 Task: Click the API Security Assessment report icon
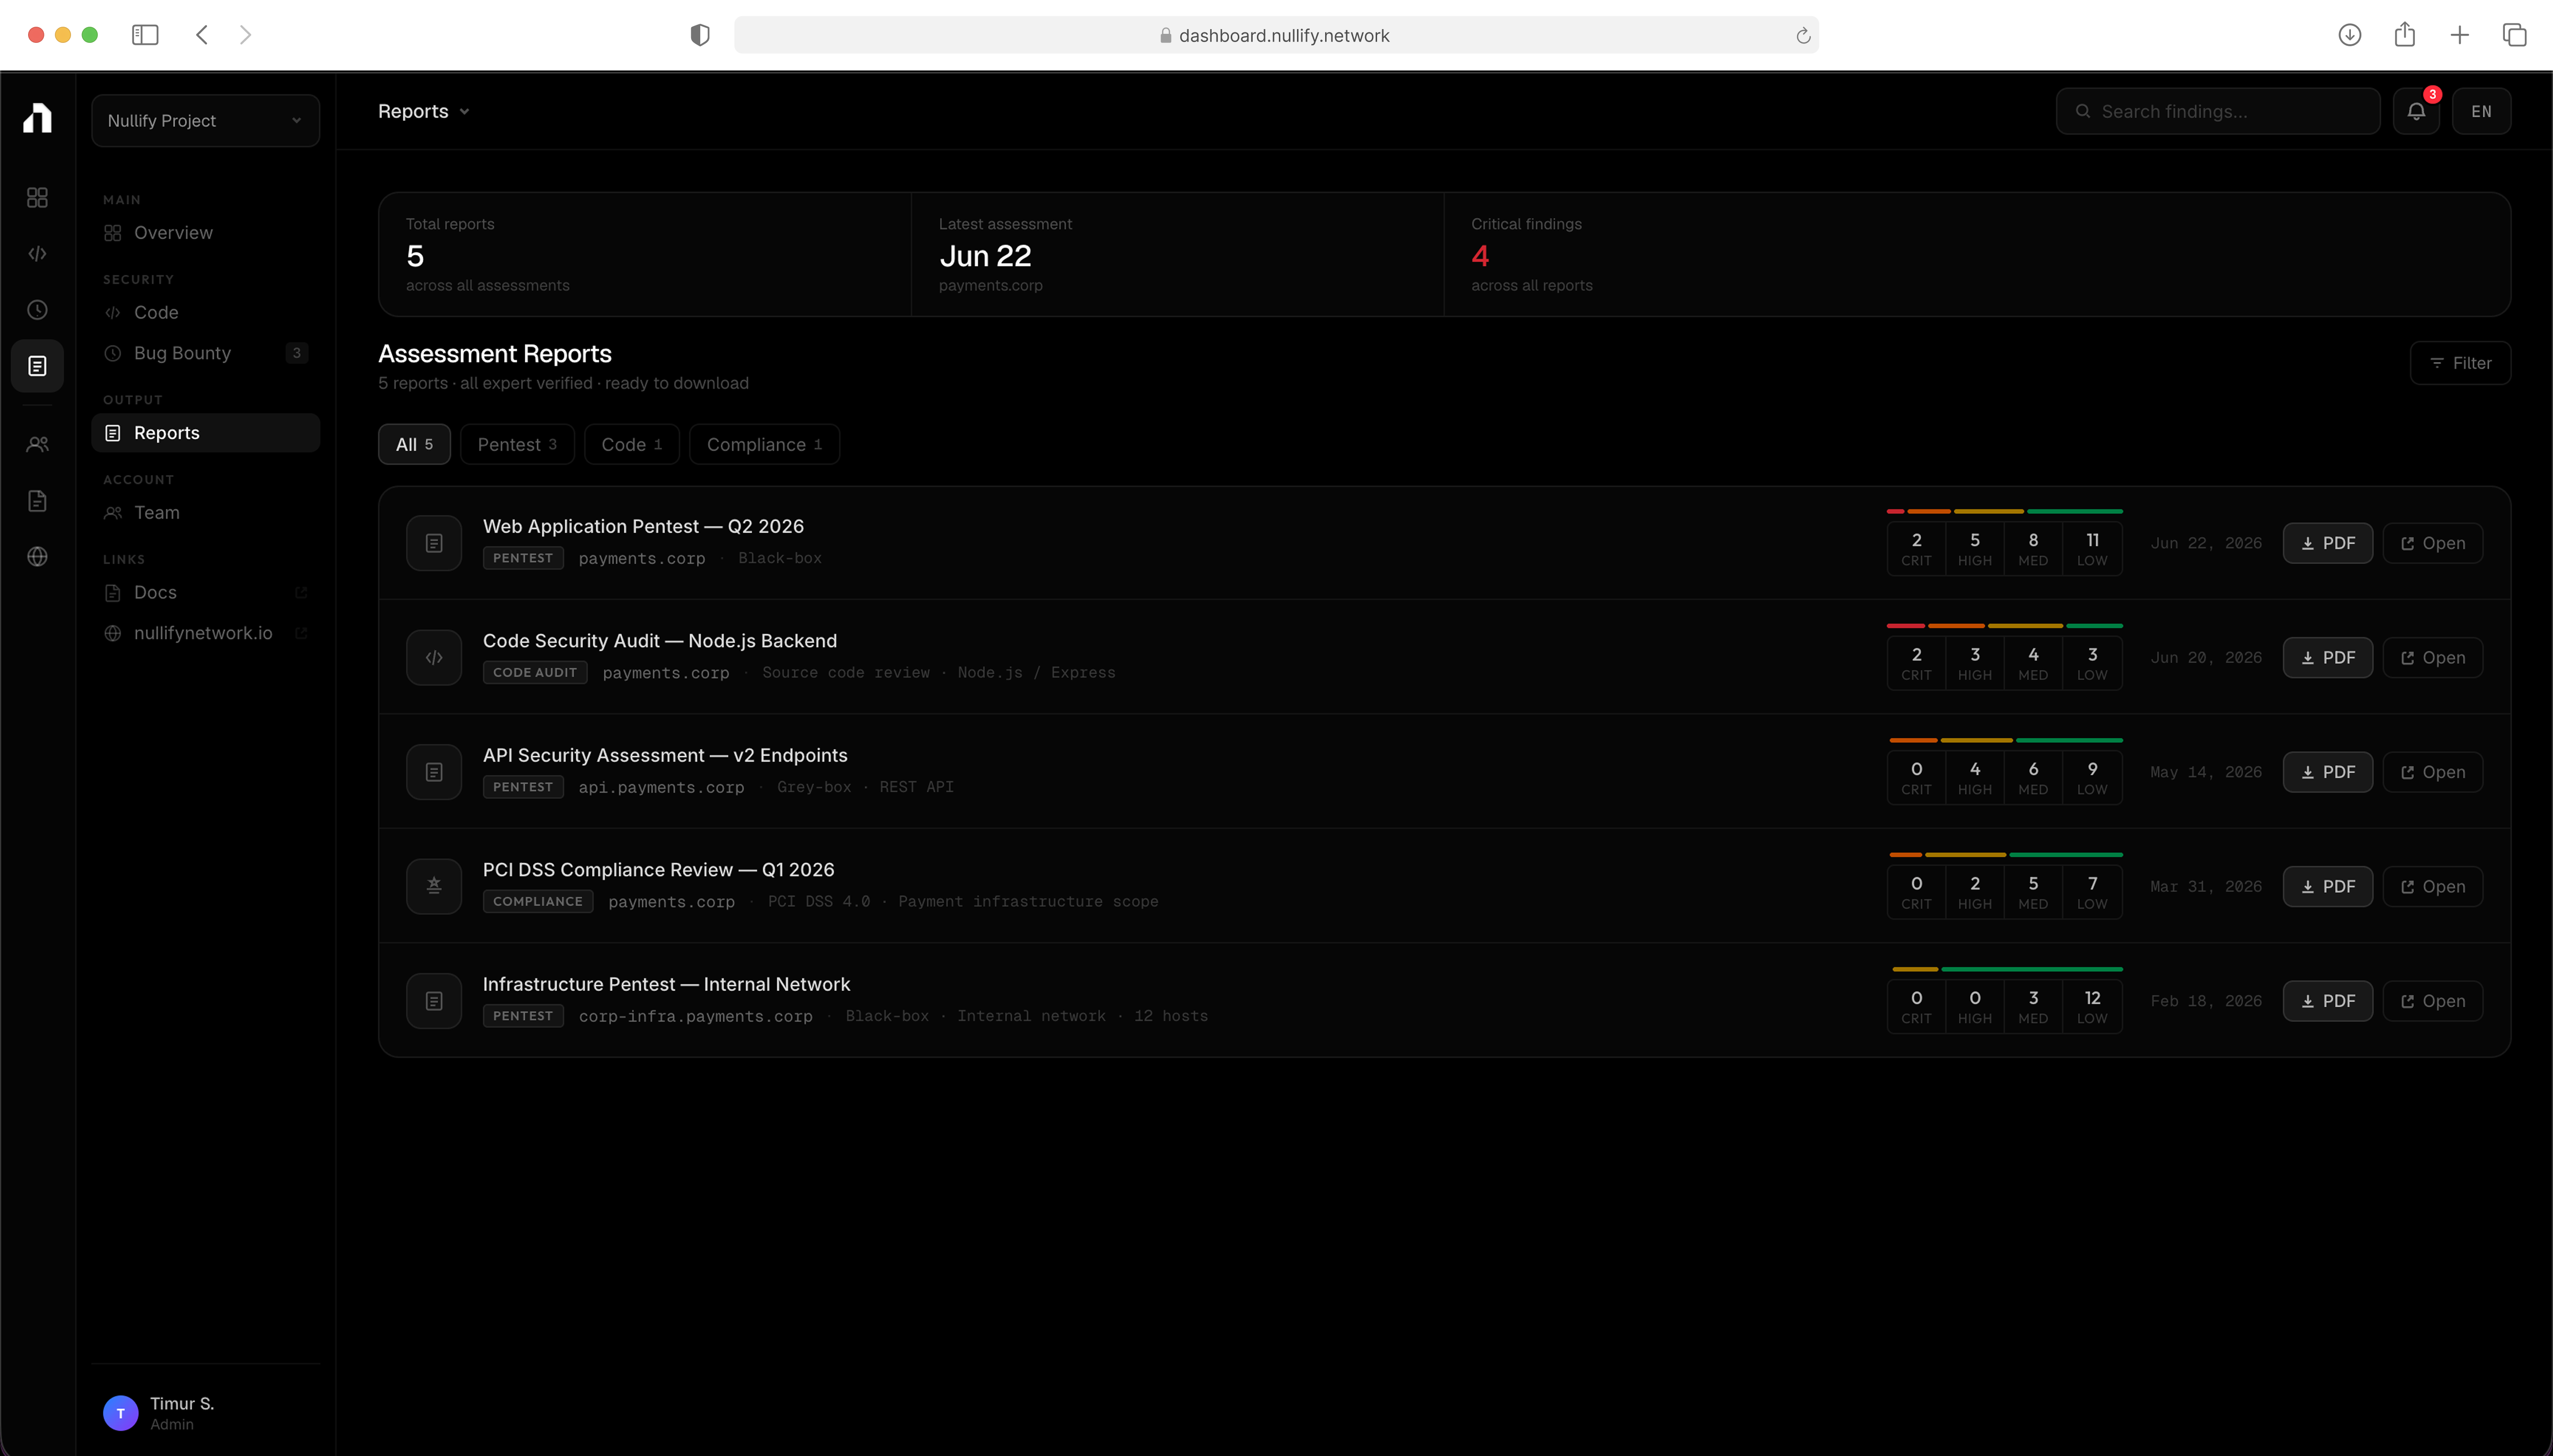[434, 772]
